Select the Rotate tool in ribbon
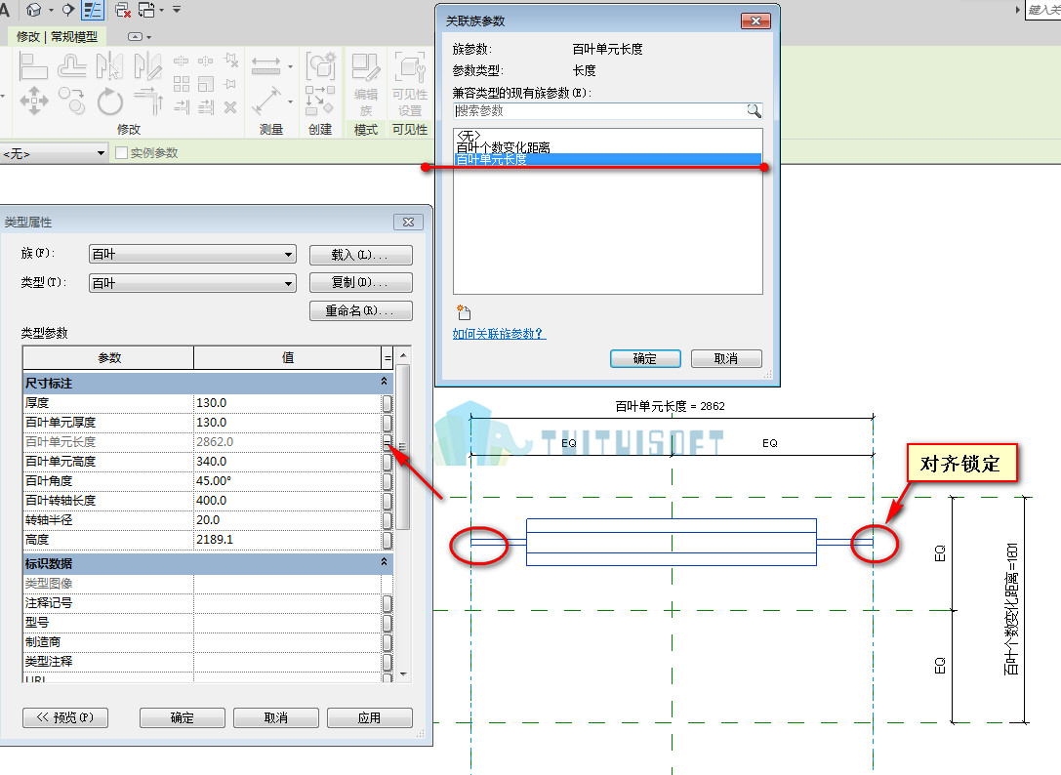The height and width of the screenshot is (775, 1061). 109,102
